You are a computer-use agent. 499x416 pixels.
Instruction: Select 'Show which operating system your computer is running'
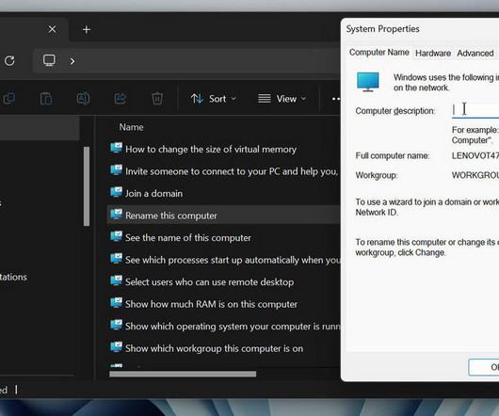233,327
